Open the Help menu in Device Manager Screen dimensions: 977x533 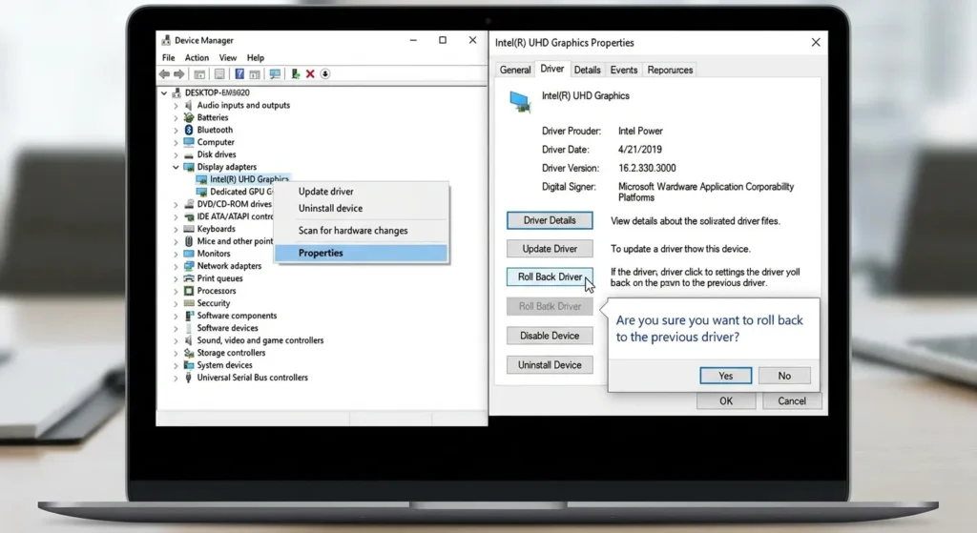(256, 57)
